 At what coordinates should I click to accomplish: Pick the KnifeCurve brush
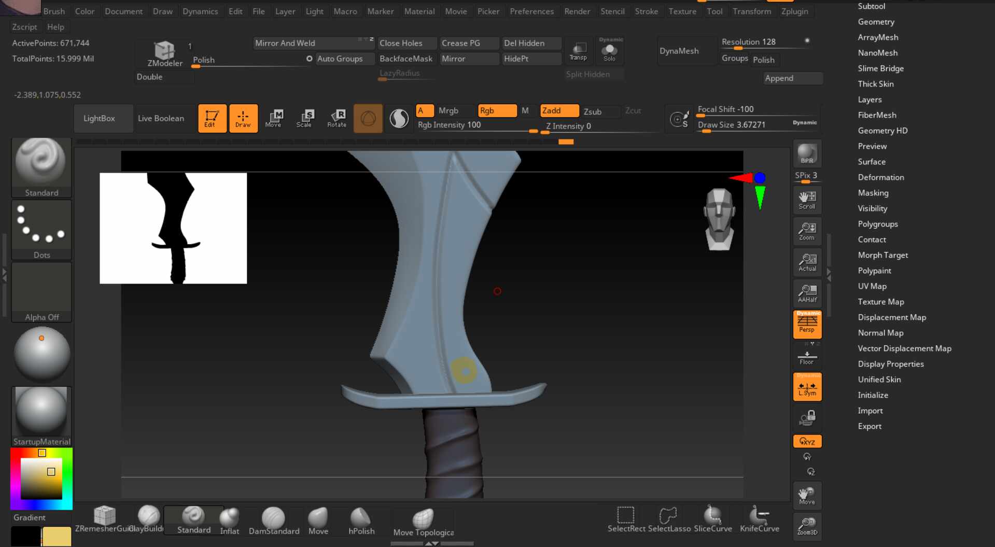point(759,520)
